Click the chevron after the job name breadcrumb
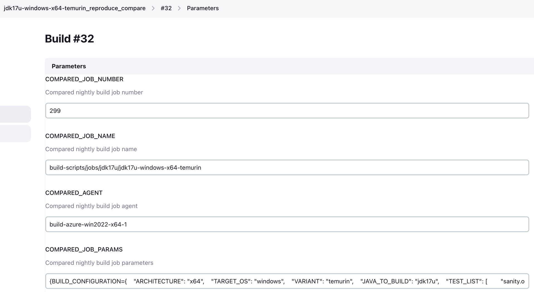This screenshot has width=534, height=292. [153, 8]
